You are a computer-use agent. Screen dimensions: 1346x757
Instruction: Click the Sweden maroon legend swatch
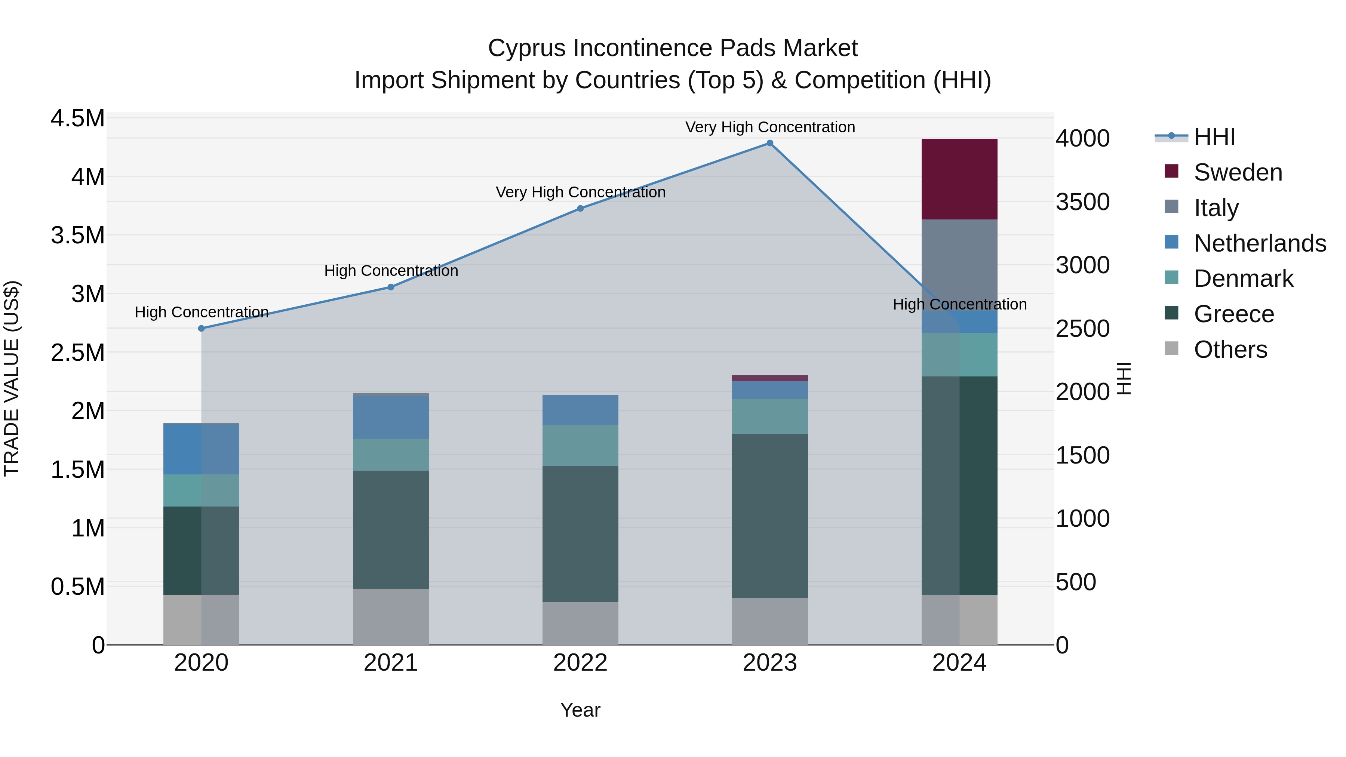pos(1171,171)
